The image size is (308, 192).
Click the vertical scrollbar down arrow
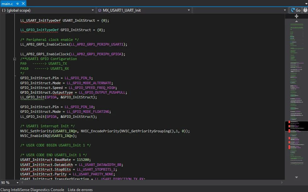[x=297, y=177]
